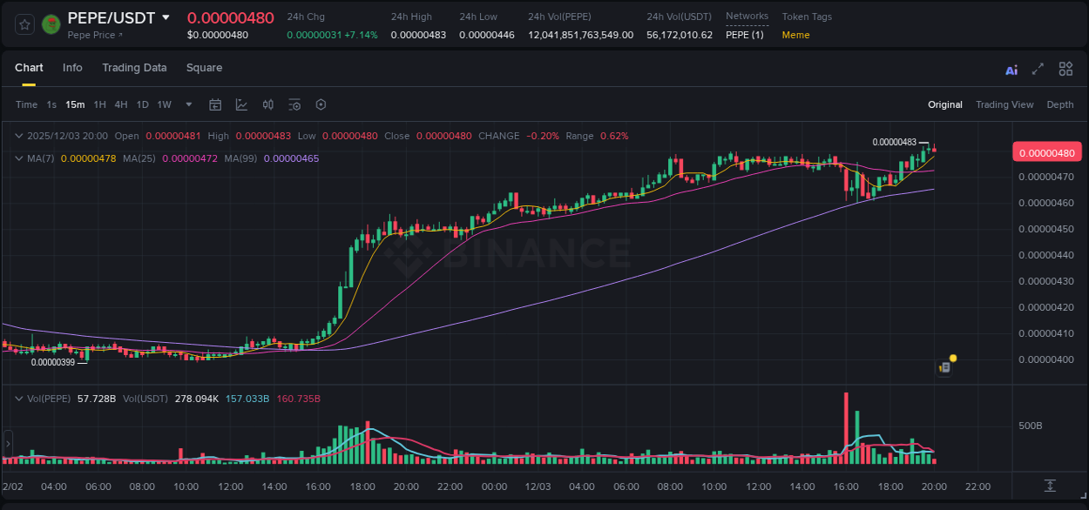This screenshot has height=510, width=1089.
Task: Switch to the Depth view
Action: (x=1060, y=104)
